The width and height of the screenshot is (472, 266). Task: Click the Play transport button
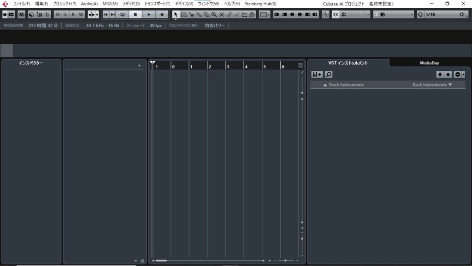(148, 14)
